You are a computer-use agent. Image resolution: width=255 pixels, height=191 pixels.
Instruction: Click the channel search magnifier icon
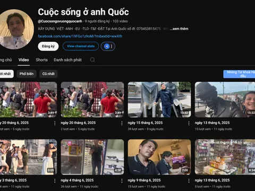tap(92, 60)
